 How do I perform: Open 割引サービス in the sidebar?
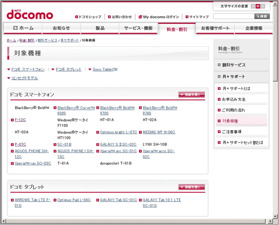pyautogui.click(x=241, y=65)
